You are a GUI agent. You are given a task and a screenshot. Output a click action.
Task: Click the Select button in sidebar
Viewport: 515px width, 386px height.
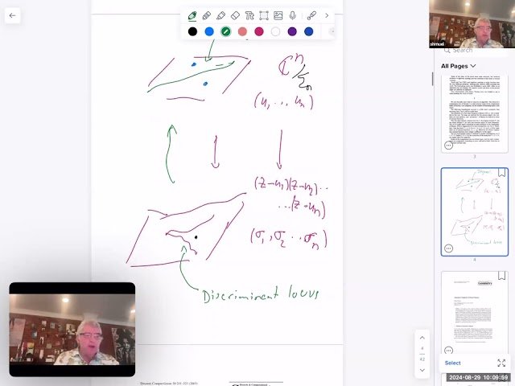(x=453, y=363)
